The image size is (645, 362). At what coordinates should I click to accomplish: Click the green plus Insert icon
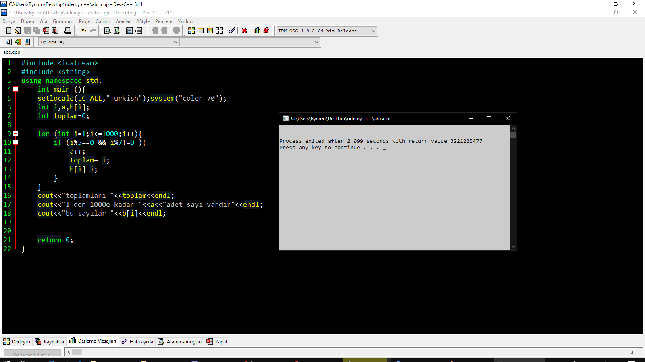click(18, 42)
